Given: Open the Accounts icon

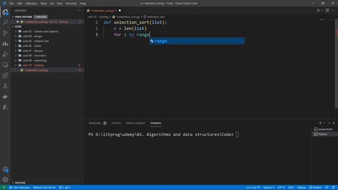Looking at the screenshot, I should pyautogui.click(x=5, y=169).
